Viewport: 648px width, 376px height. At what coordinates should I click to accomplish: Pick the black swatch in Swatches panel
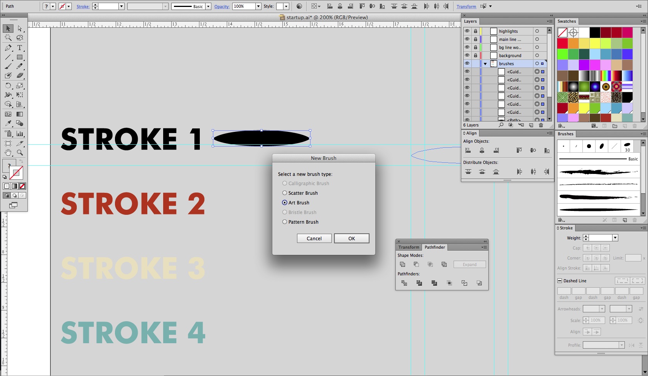[x=594, y=32]
